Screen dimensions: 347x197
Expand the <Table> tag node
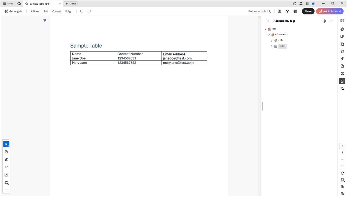coord(272,46)
